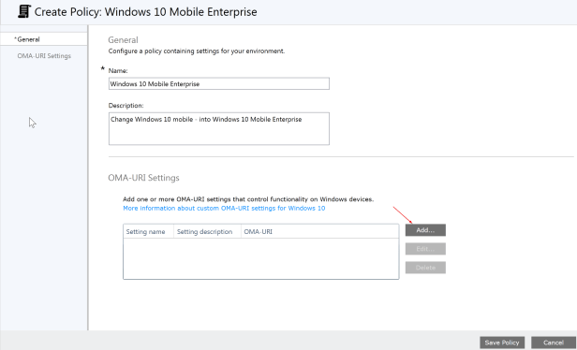Click the "Create Policy: Windows 10 Mobile Enterprise" title

(x=146, y=12)
